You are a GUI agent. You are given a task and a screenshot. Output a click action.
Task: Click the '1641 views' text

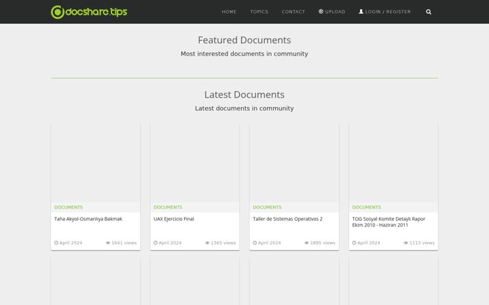[x=124, y=243]
